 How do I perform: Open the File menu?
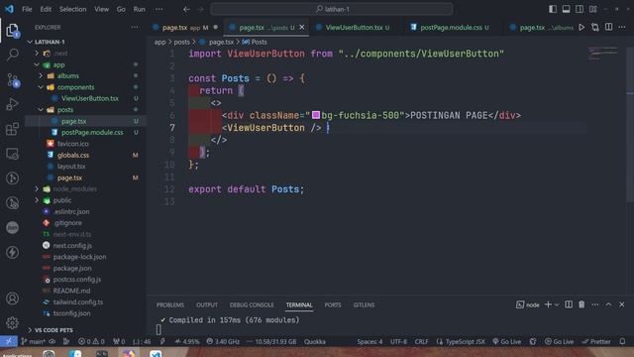click(x=27, y=9)
